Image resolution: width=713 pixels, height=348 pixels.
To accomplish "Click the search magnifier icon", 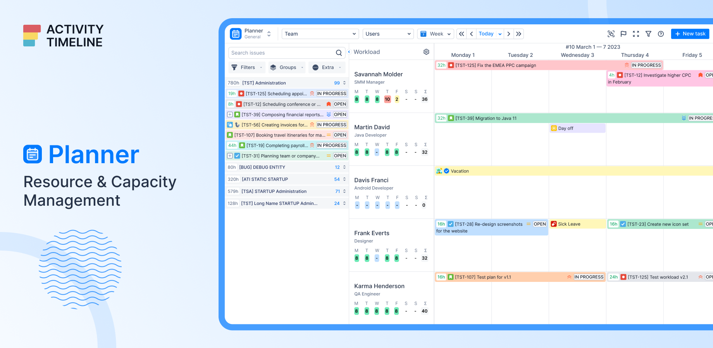I will (339, 53).
